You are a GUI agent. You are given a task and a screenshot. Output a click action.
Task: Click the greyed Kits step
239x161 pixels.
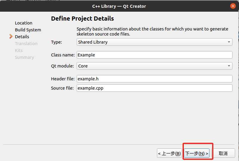click(x=19, y=50)
